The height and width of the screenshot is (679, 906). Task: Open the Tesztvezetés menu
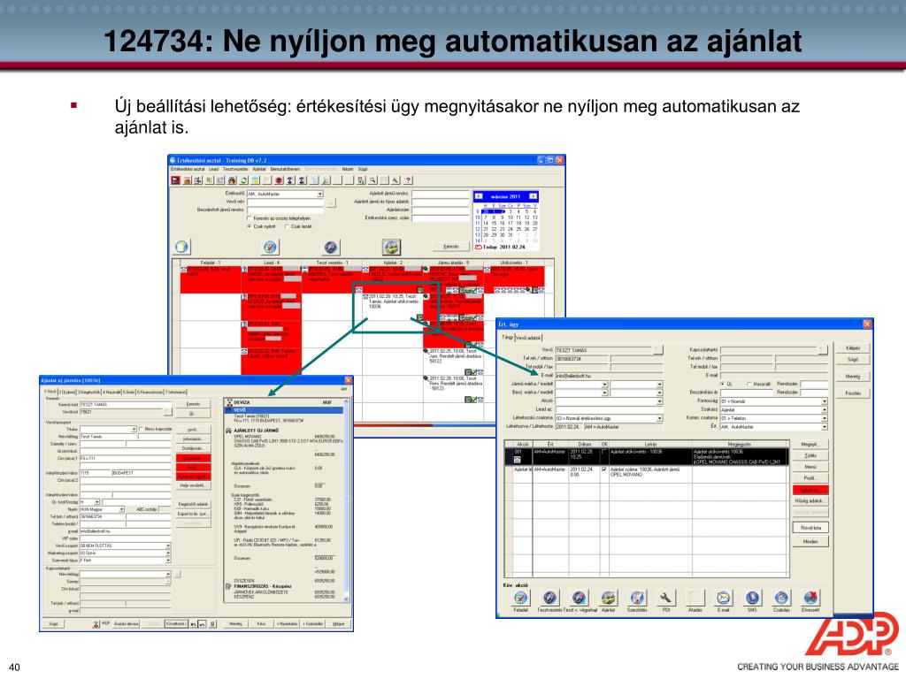pos(235,169)
